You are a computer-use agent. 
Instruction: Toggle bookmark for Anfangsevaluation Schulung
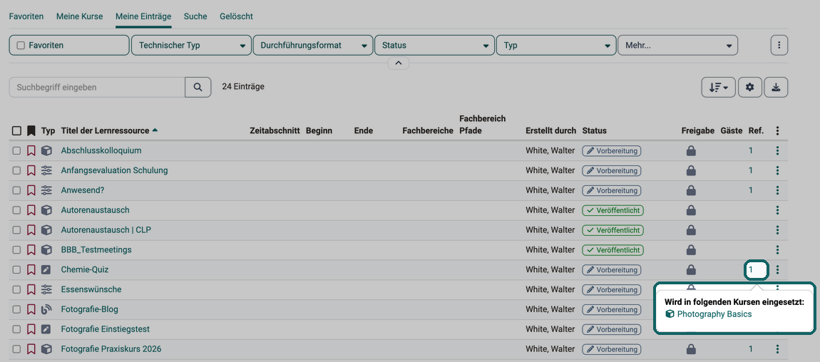tap(31, 171)
